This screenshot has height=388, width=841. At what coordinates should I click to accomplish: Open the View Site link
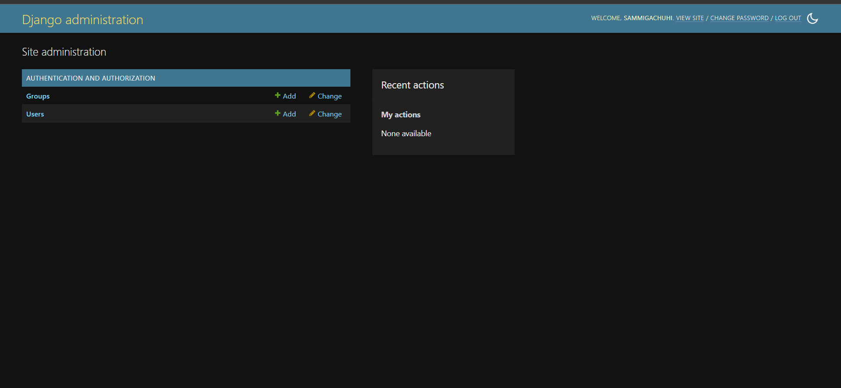[x=690, y=18]
